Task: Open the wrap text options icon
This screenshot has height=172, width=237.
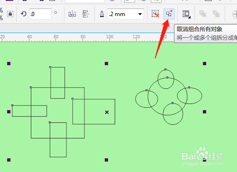Action: [x=186, y=14]
